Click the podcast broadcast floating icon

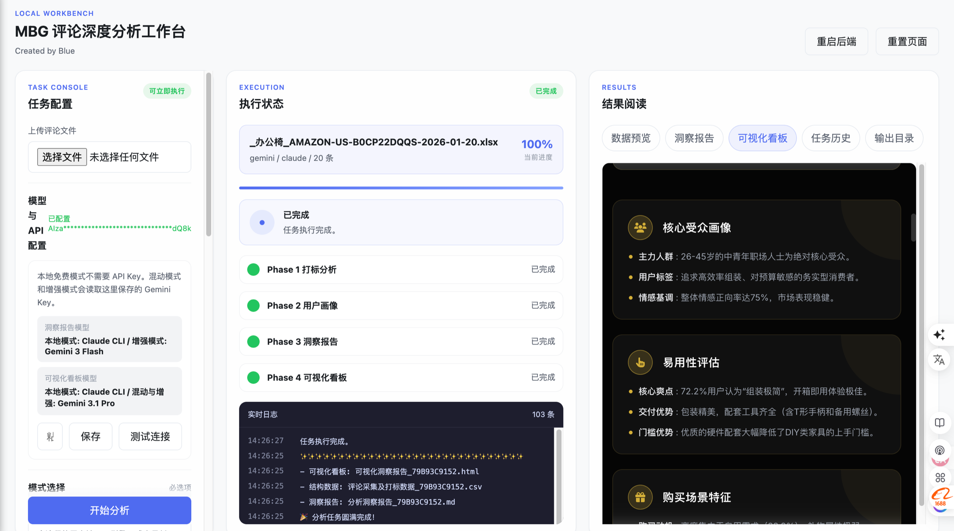tap(939, 451)
